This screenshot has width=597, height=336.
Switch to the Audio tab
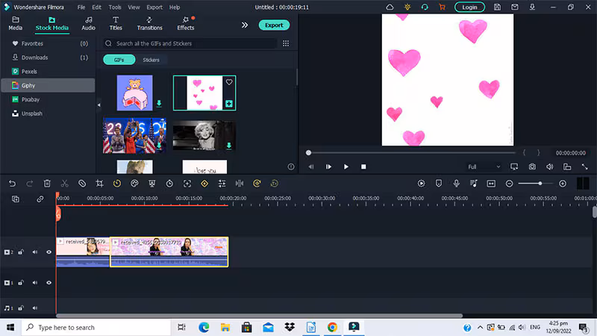[88, 24]
